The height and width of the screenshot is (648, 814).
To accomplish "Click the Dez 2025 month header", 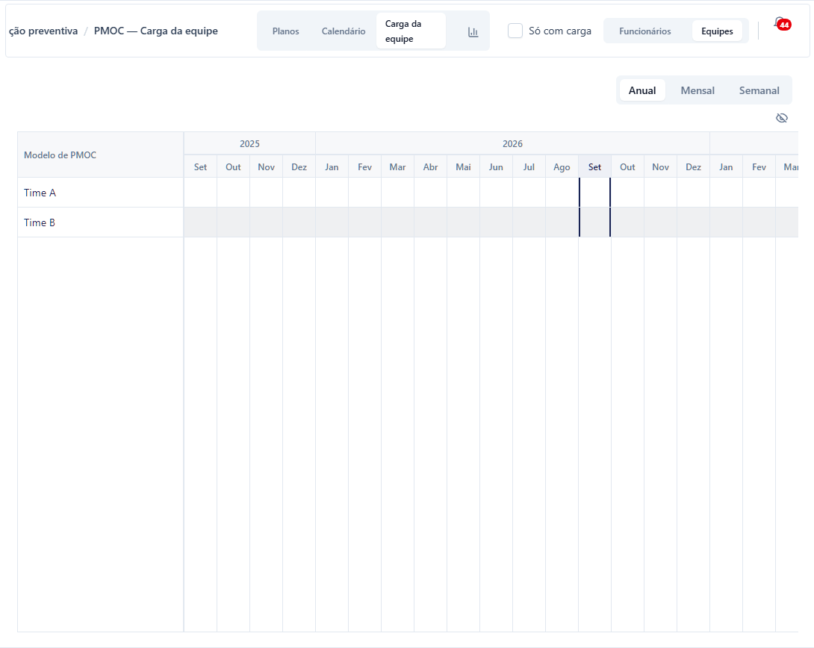I will 299,167.
